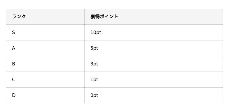Select the 10pt cell

point(154,32)
